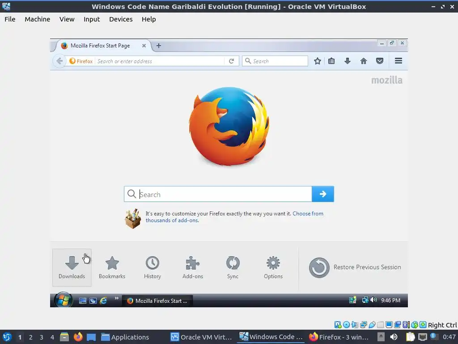458x344 pixels.
Task: Expand quick launch overflow chevron
Action: pyautogui.click(x=117, y=298)
